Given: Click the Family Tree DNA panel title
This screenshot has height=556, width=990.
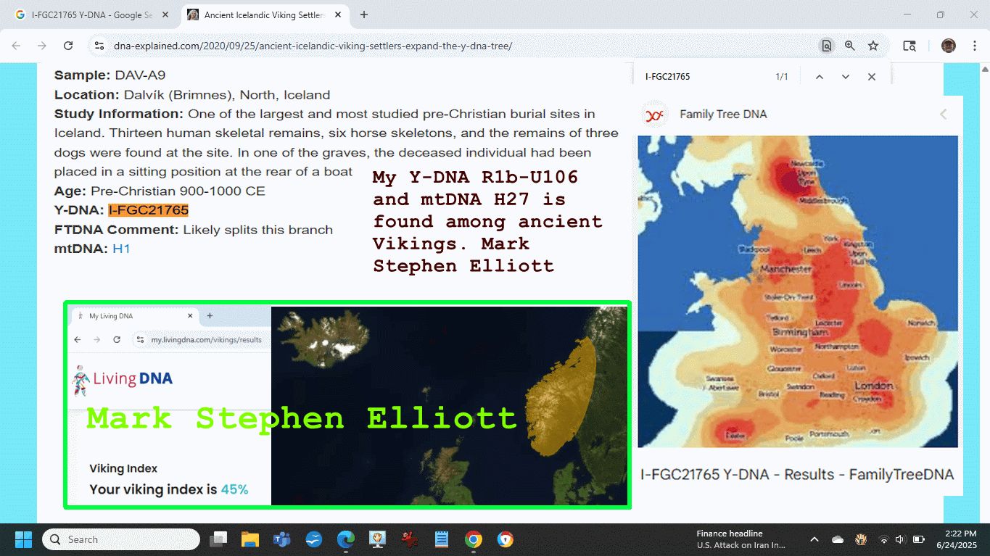Looking at the screenshot, I should pos(723,114).
